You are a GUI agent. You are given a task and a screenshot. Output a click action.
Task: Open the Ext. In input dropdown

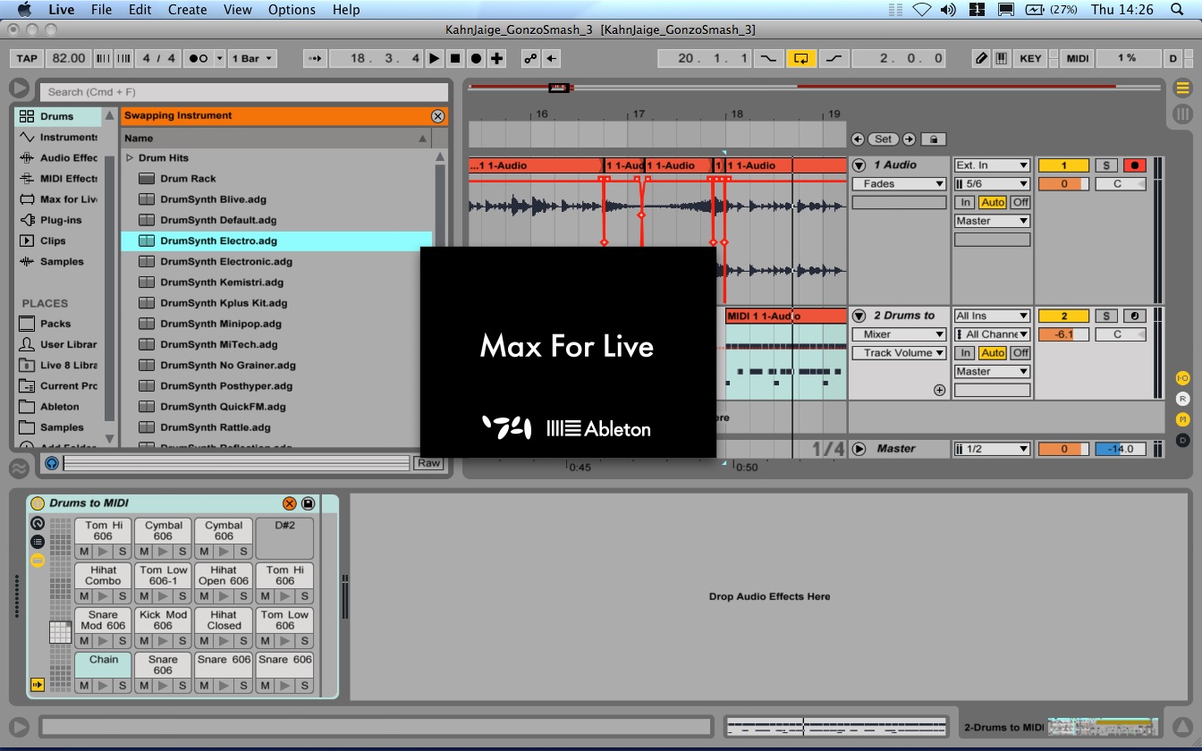(992, 165)
